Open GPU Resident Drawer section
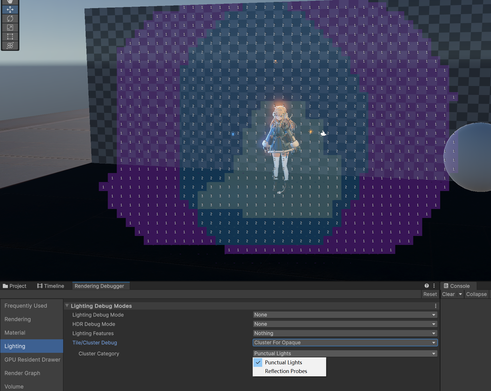Screen dimensions: 491x391 [x=31, y=360]
